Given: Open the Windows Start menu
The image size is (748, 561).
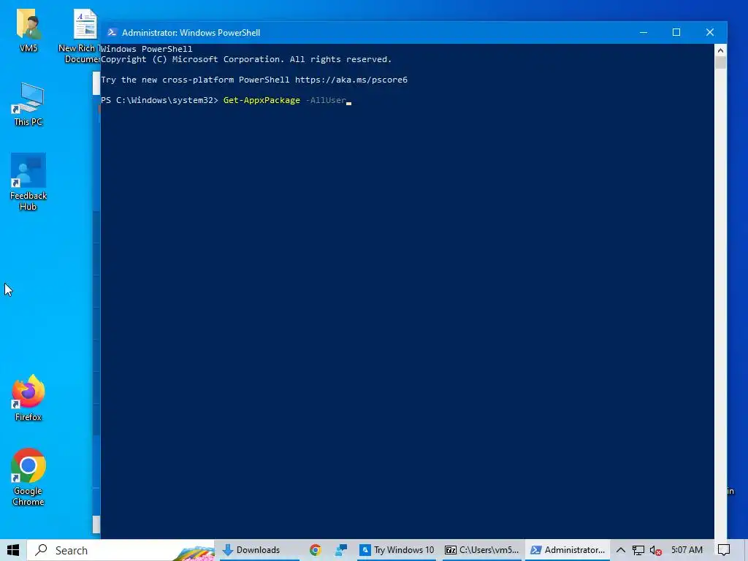Looking at the screenshot, I should [13, 550].
